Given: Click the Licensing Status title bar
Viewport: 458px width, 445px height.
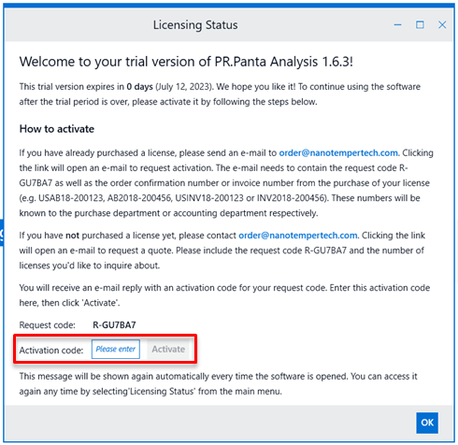Looking at the screenshot, I should point(195,25).
